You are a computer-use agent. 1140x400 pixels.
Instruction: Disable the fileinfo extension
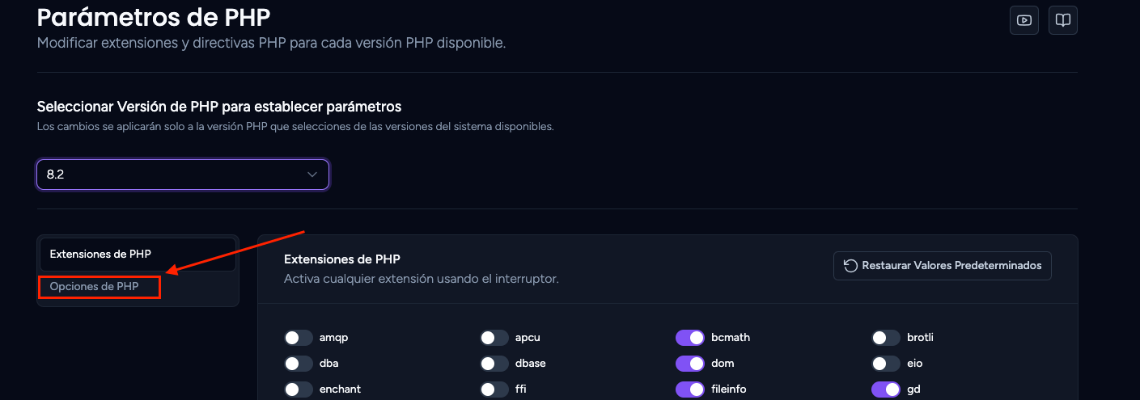click(x=690, y=389)
